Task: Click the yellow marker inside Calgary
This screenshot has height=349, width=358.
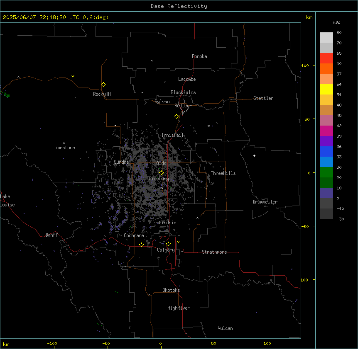Action: [168, 244]
